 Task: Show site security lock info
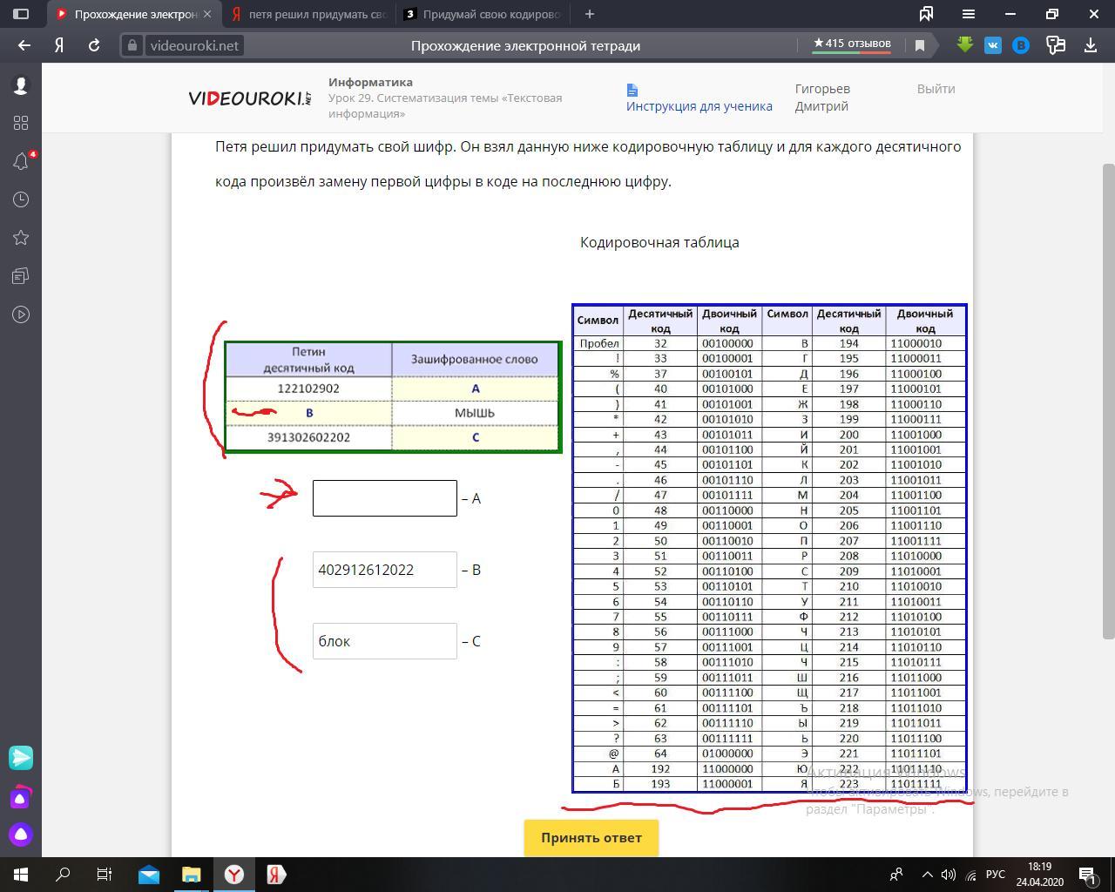tap(132, 45)
